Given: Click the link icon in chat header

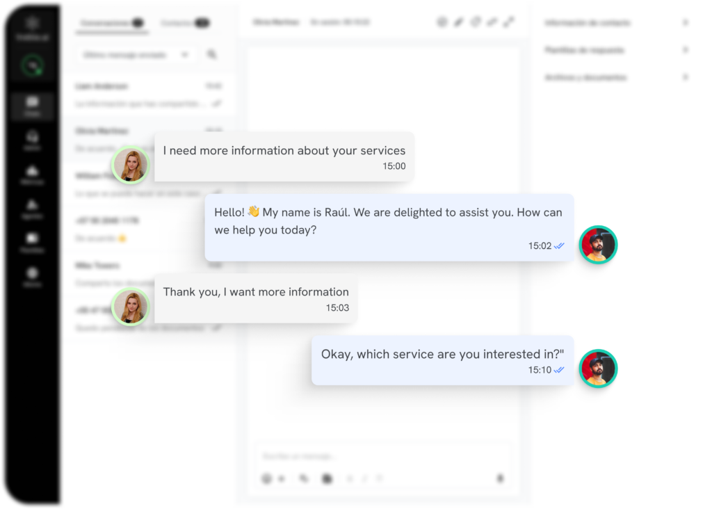Looking at the screenshot, I should coord(492,22).
